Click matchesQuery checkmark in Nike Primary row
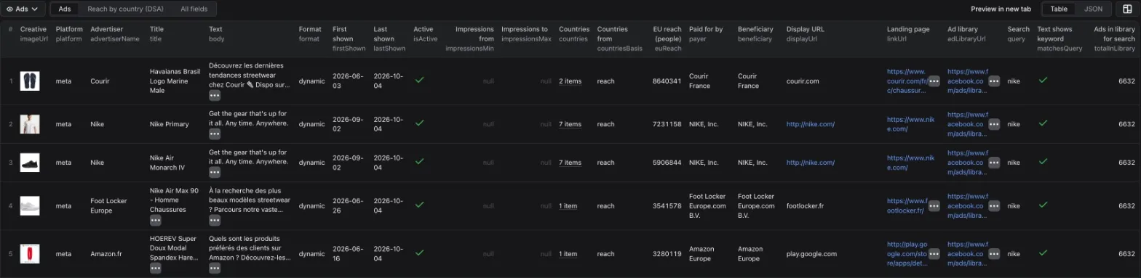Screen dimensions: 1141x278 tap(1043, 123)
